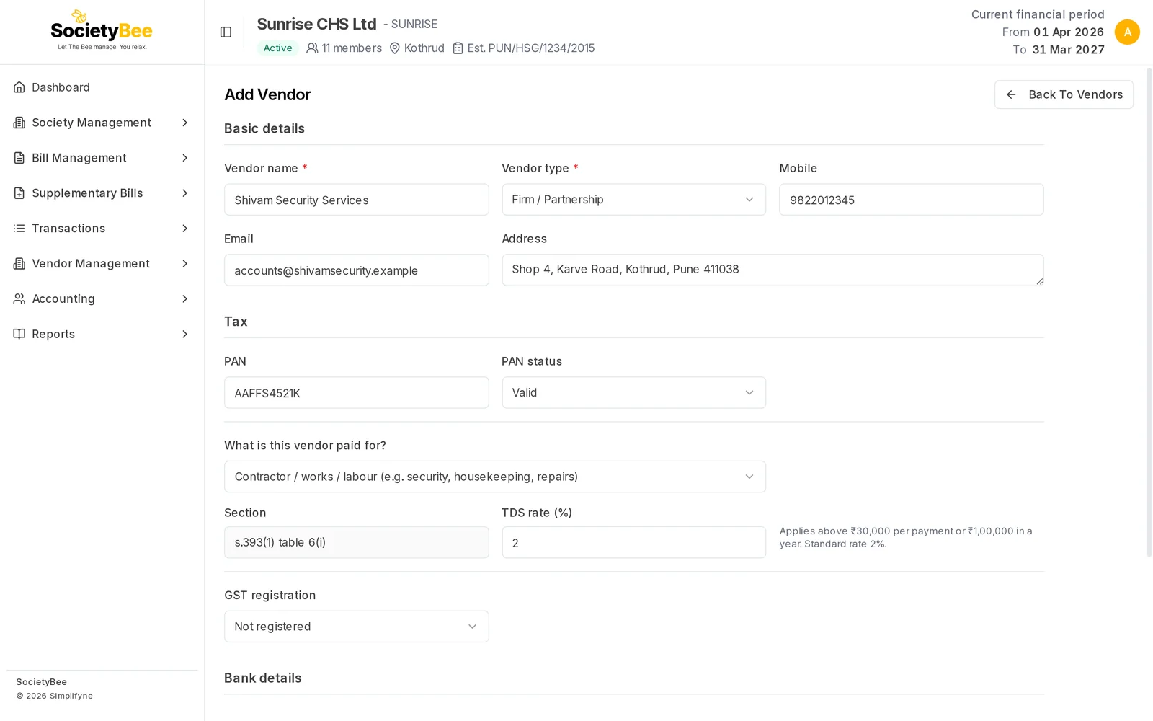Click the Back To Vendors button

1064,94
